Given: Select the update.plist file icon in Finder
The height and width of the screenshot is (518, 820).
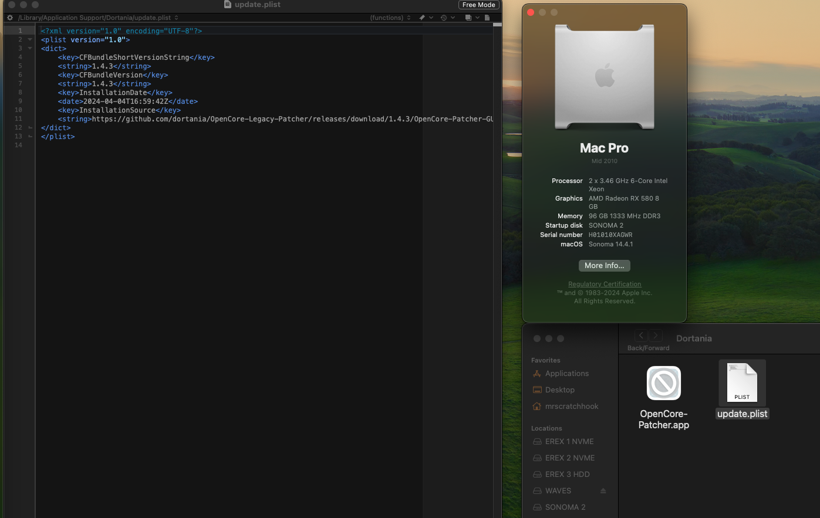Looking at the screenshot, I should (742, 382).
